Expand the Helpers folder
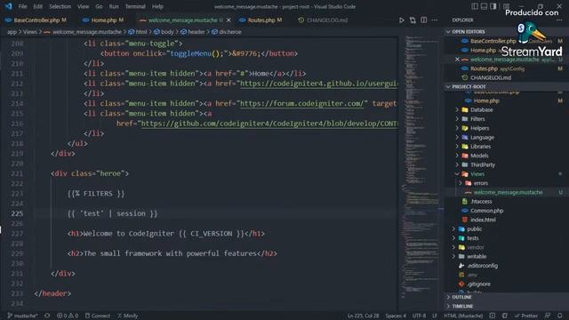Viewport: 569px width, 320px height. coord(479,128)
